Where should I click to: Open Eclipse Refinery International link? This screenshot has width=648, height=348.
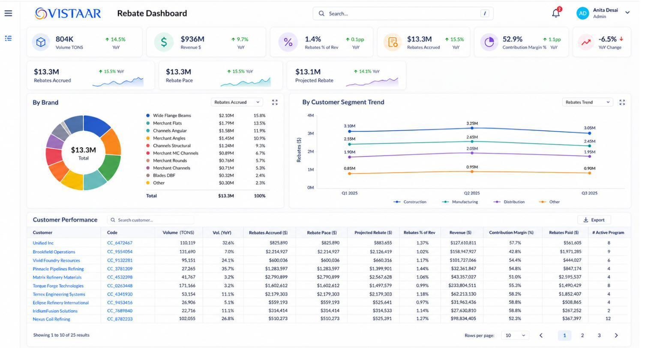coord(61,303)
